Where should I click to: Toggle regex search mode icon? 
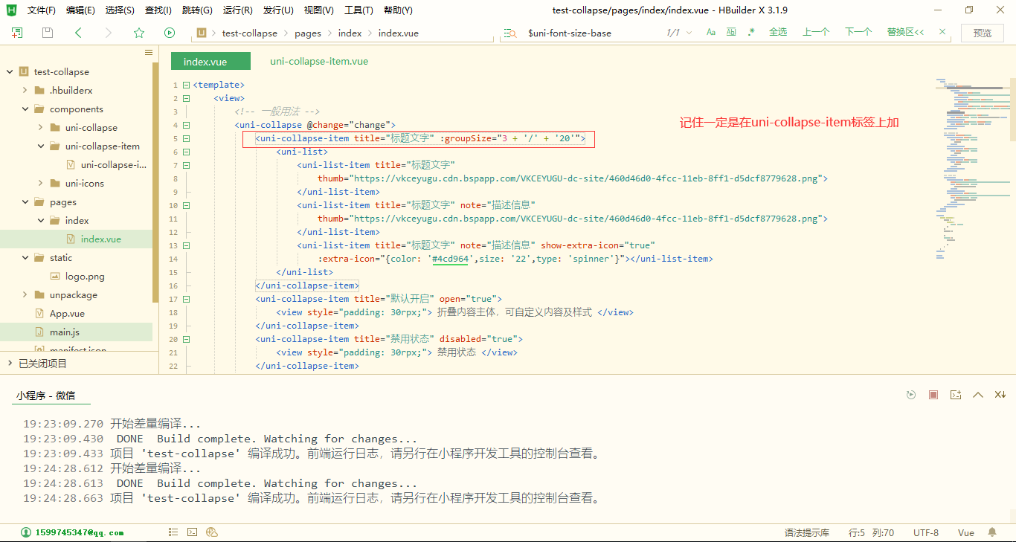click(x=753, y=33)
